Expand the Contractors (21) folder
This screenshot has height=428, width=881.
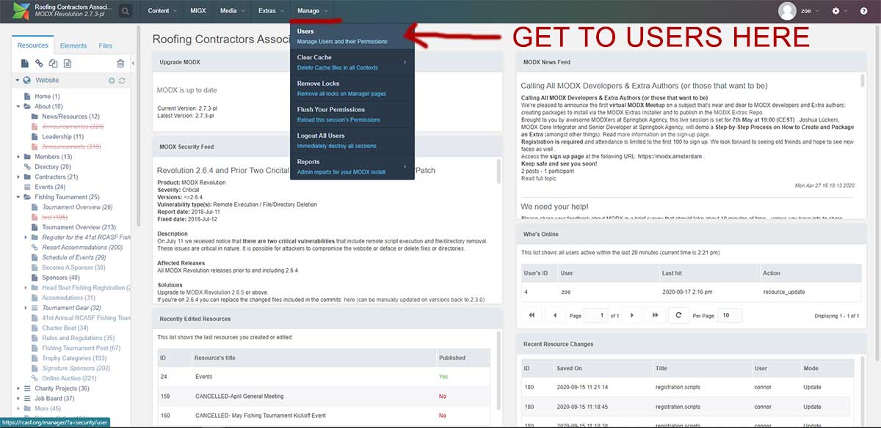(x=18, y=177)
